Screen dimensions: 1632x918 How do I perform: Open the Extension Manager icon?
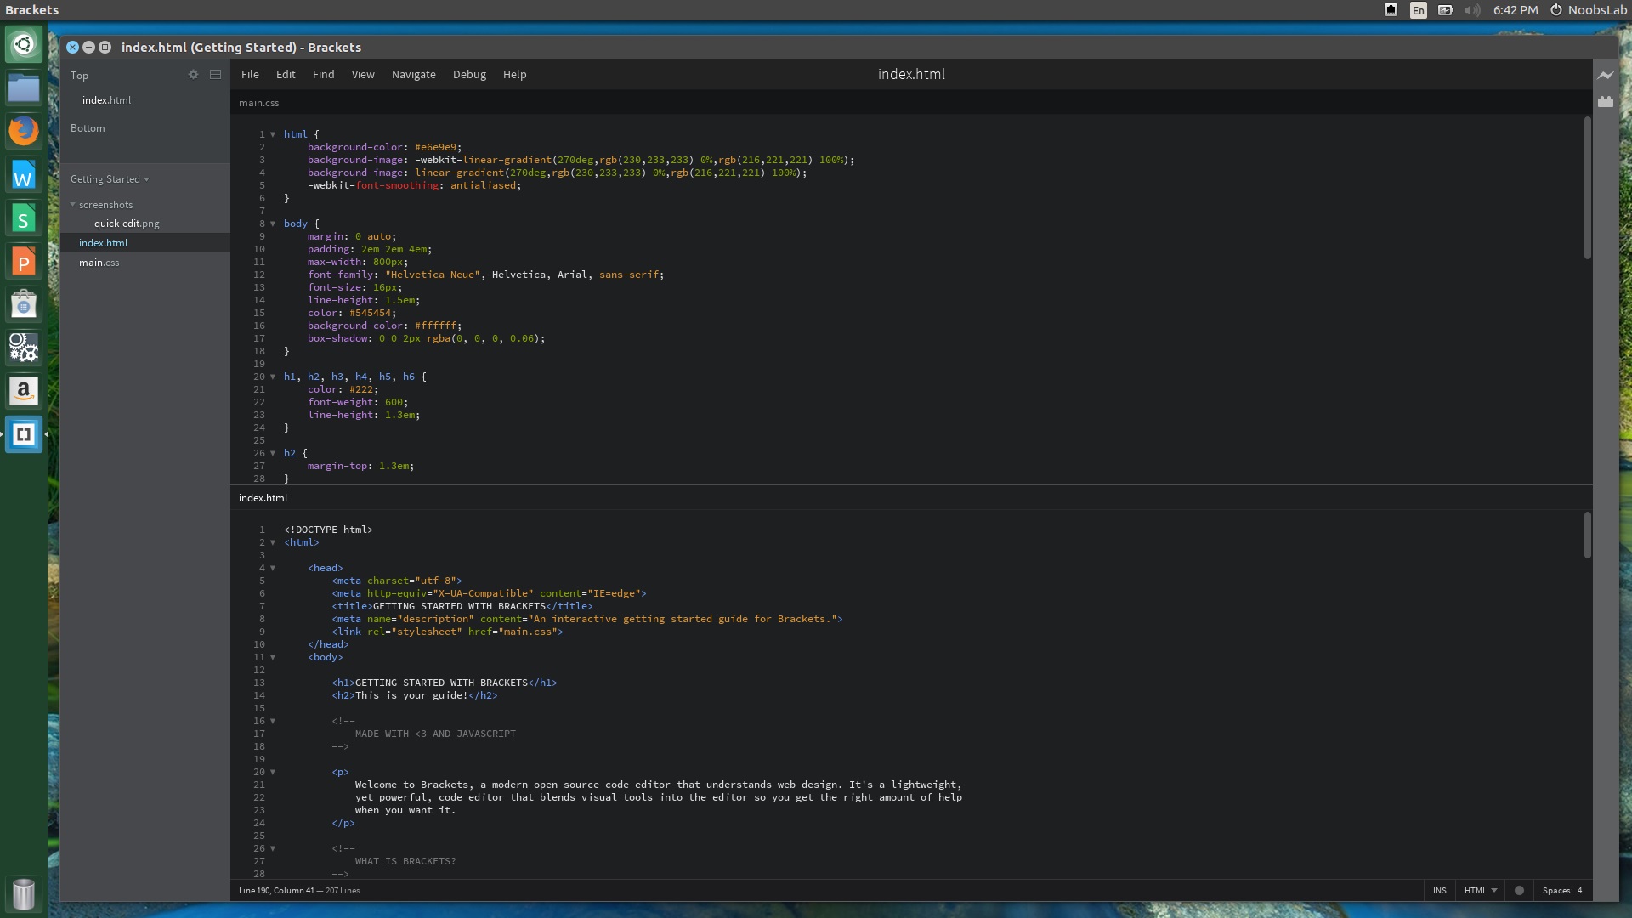coord(1605,102)
